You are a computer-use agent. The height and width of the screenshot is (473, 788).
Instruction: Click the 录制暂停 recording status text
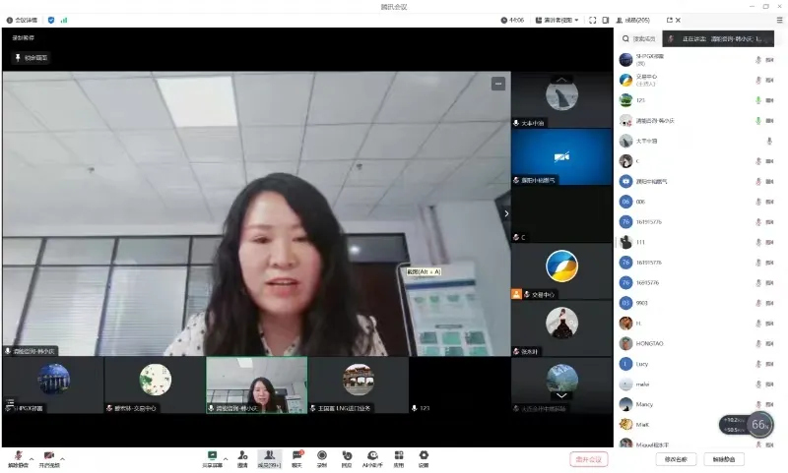coord(23,37)
